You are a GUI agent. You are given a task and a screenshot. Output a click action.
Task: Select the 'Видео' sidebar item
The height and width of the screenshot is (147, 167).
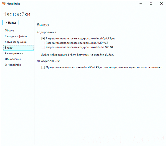(x=9, y=48)
